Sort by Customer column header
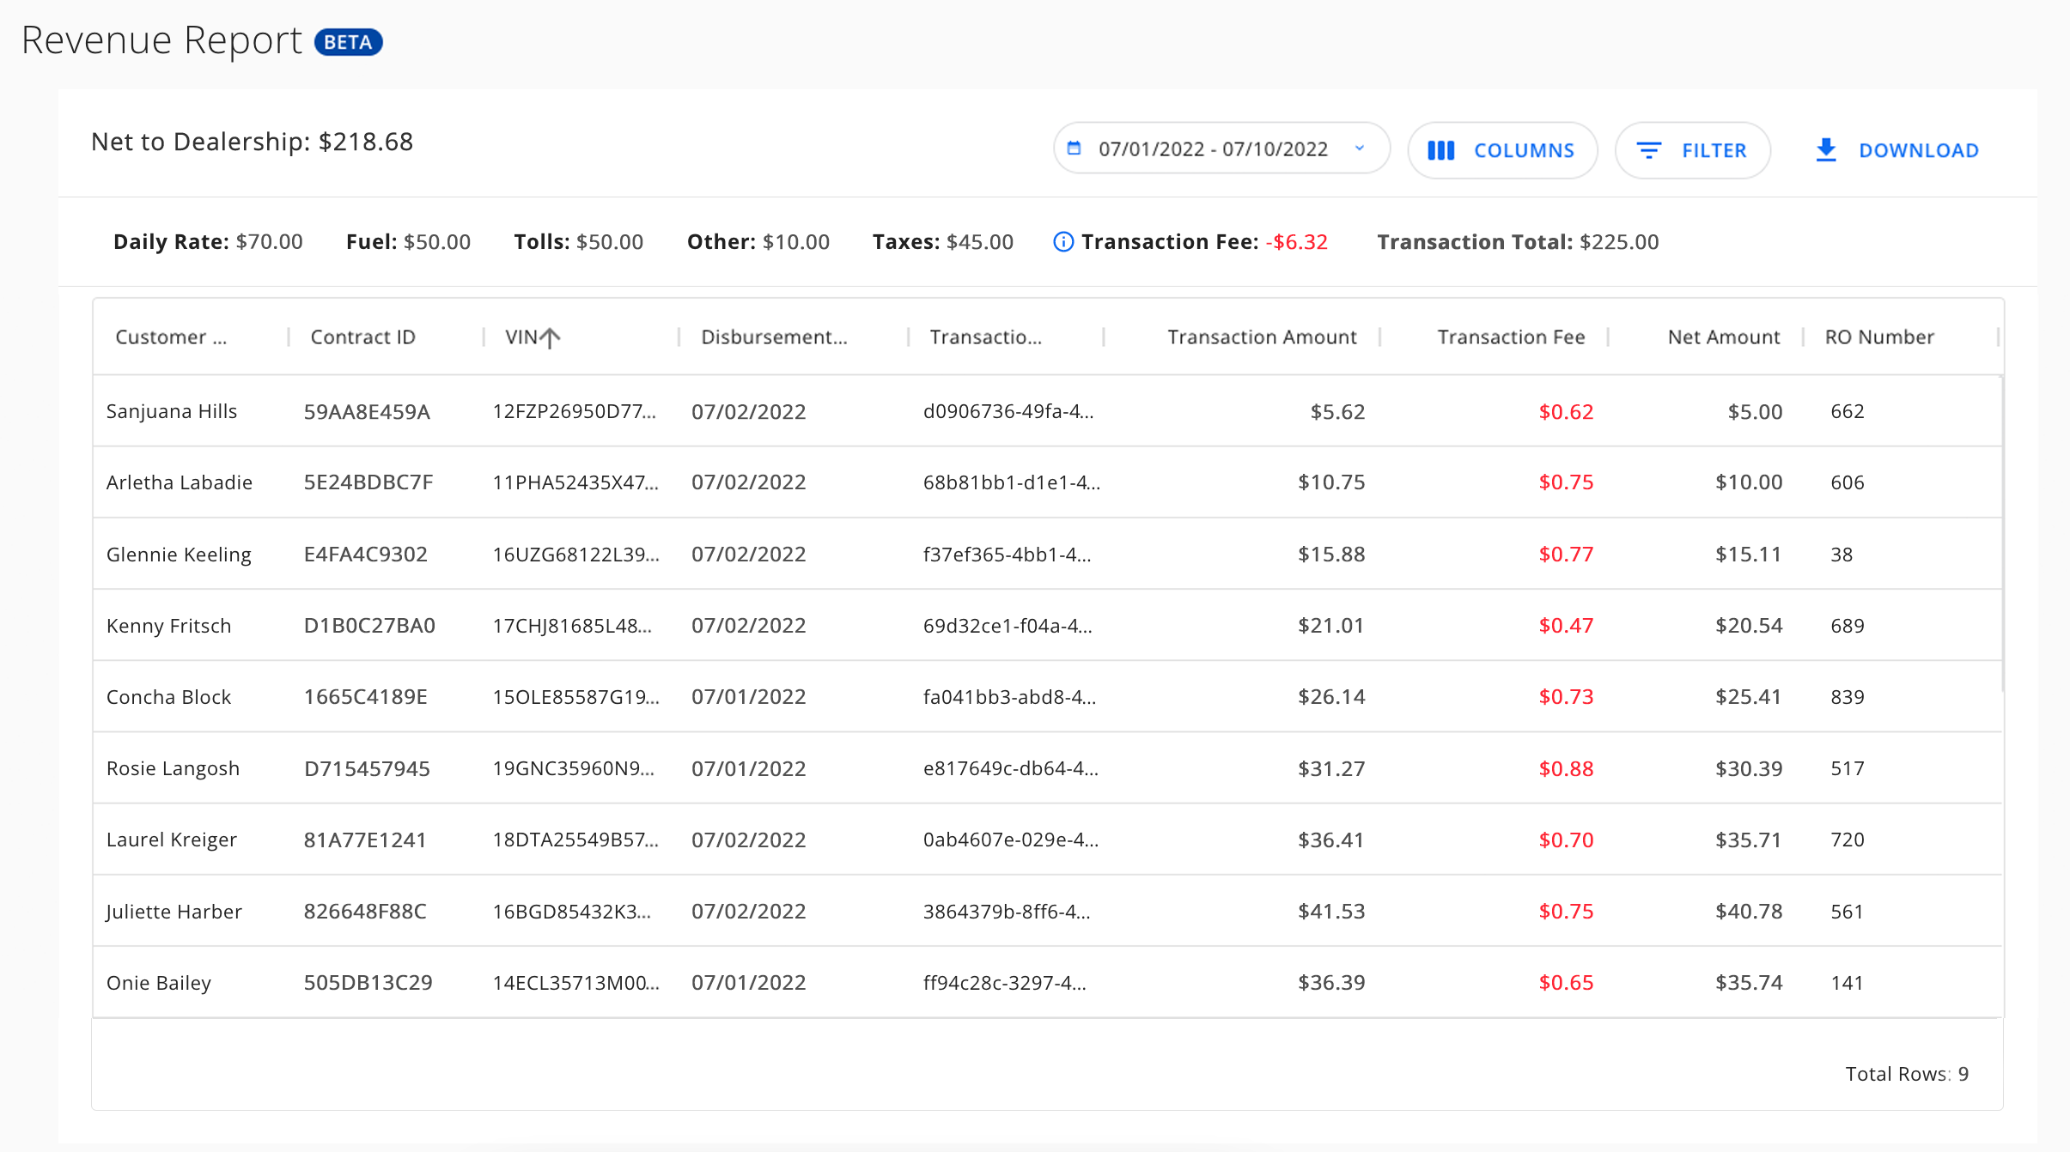 click(x=171, y=337)
